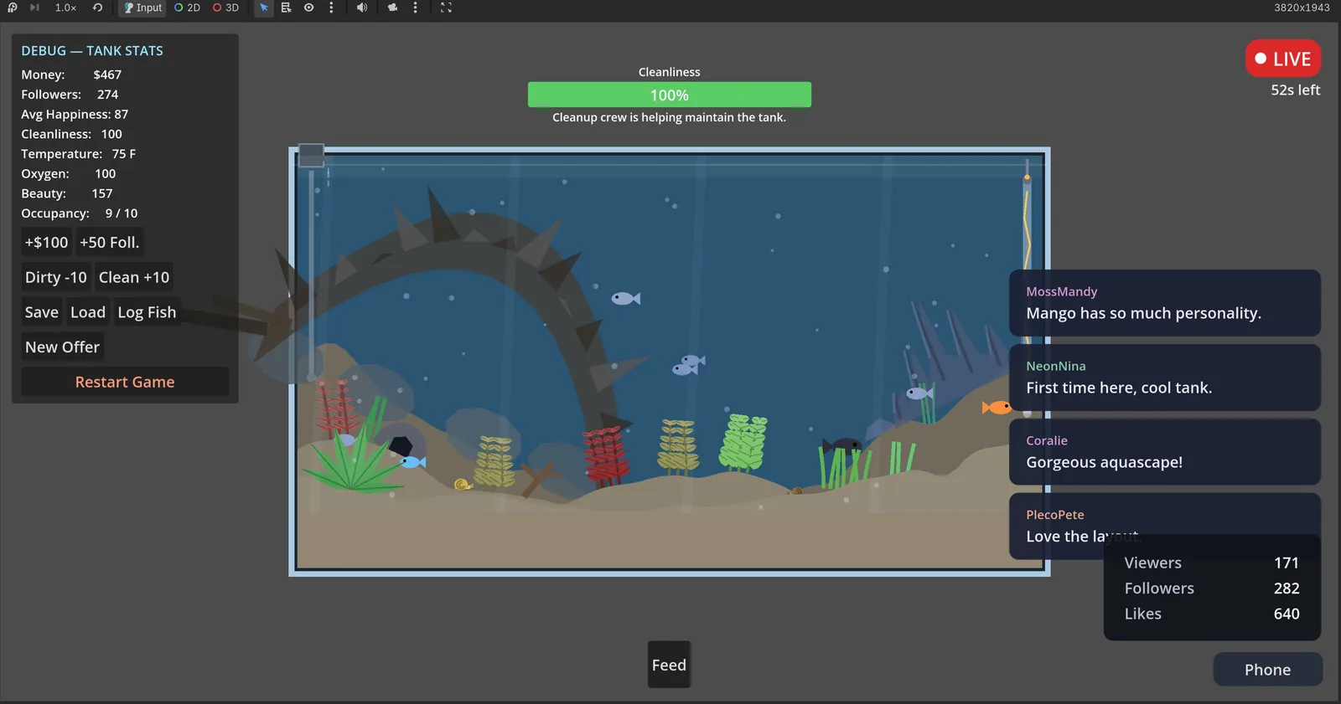Click the camera override icon
Viewport: 1341px width, 704px height.
[392, 8]
